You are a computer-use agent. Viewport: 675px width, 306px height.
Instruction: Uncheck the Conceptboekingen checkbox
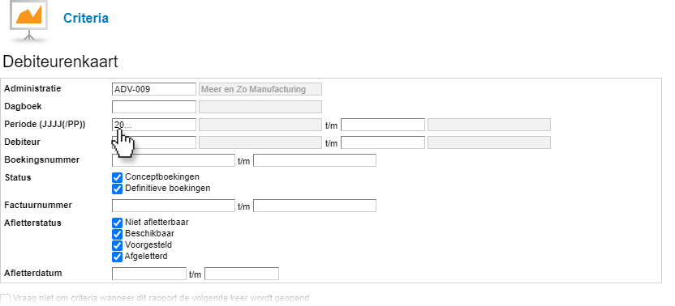click(x=117, y=177)
